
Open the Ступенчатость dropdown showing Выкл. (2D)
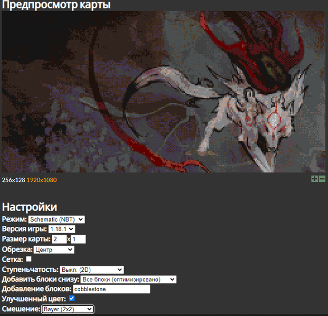pyautogui.click(x=92, y=270)
